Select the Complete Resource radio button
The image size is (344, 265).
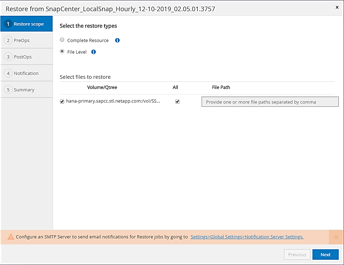coord(62,40)
